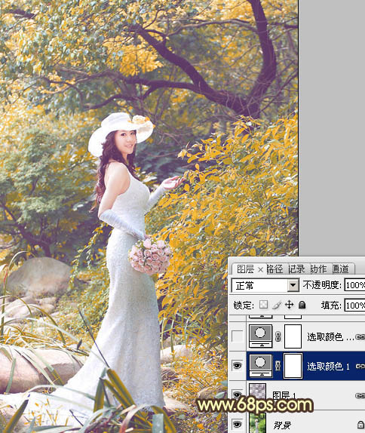Hide the 图层 1 layer
This screenshot has width=365, height=433.
click(237, 395)
